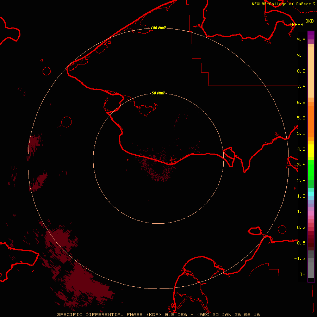This screenshot has width=317, height=317.
Task: Click the DKD label in the upper right
Action: pyautogui.click(x=310, y=21)
